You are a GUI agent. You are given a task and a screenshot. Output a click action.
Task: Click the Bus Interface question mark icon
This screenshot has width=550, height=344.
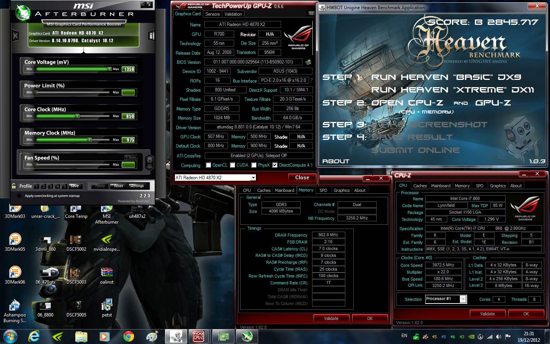click(x=311, y=80)
